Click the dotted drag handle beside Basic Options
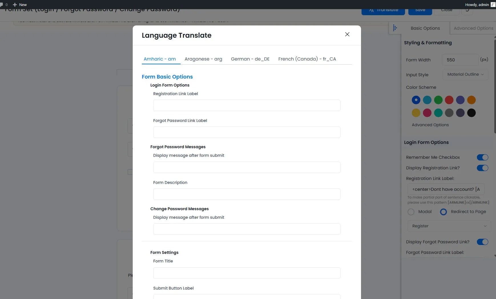Image resolution: width=496 pixels, height=299 pixels. pyautogui.click(x=395, y=28)
